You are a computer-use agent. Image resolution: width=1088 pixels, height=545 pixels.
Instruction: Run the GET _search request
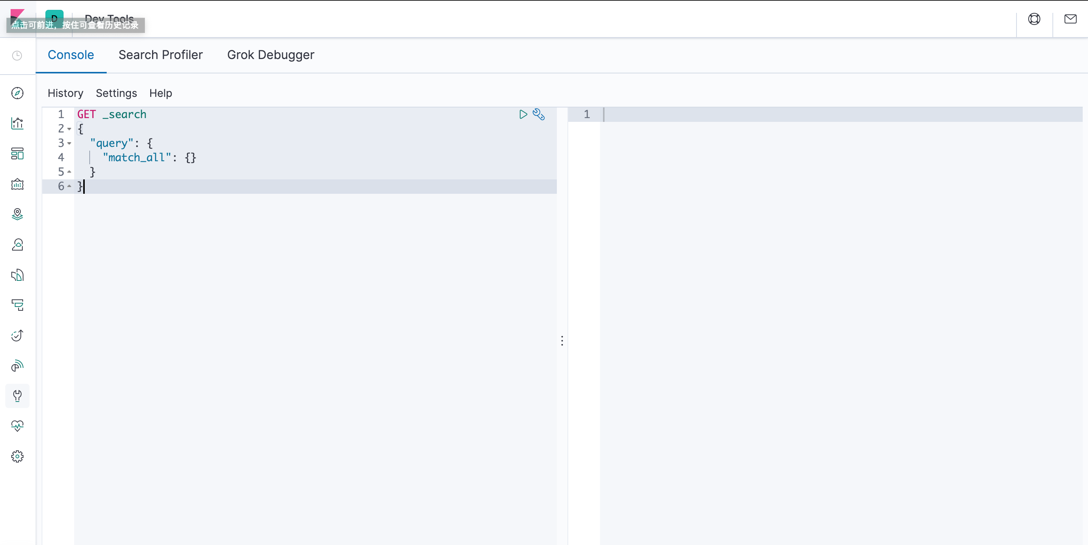click(523, 115)
